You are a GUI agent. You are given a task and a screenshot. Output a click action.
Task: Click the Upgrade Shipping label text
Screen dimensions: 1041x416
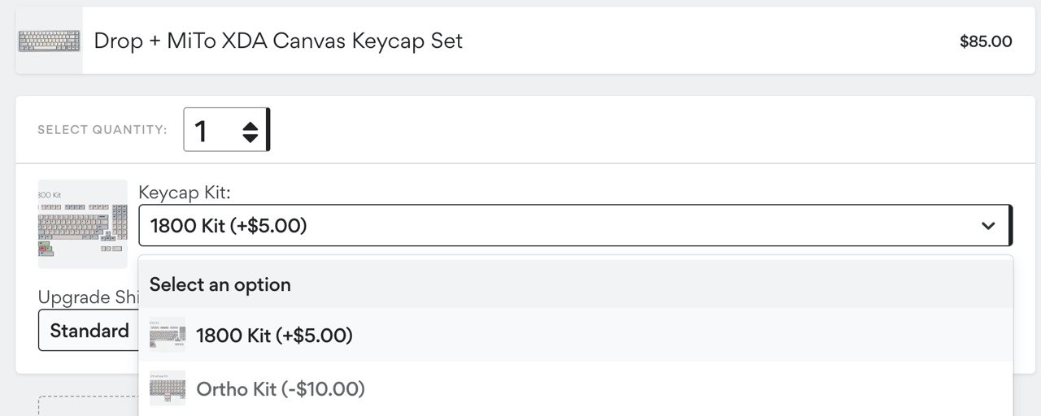[86, 297]
